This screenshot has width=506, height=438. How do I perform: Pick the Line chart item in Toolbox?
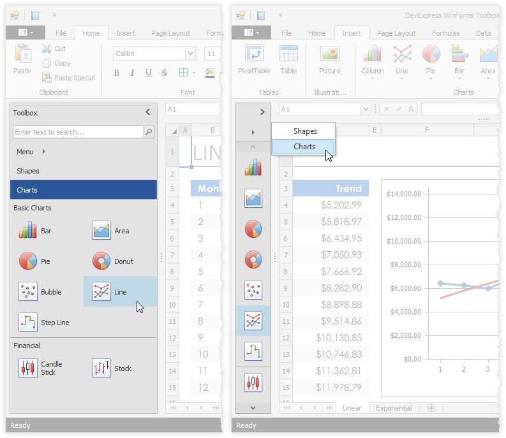(x=120, y=291)
